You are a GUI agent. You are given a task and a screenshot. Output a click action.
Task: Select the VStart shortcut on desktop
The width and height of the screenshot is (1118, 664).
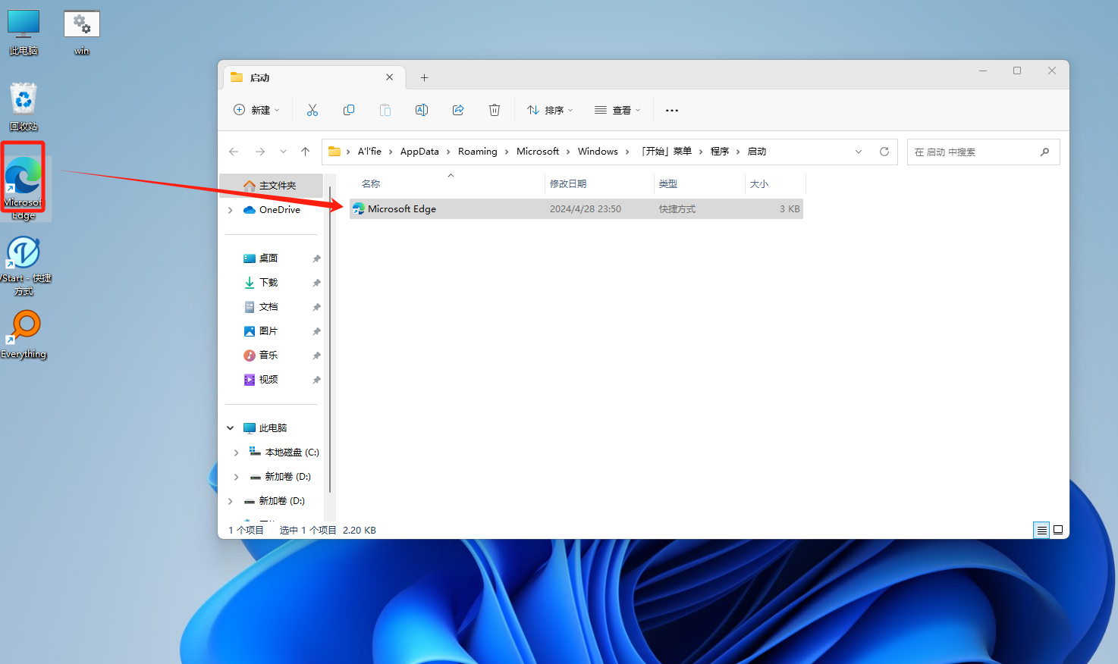(24, 265)
